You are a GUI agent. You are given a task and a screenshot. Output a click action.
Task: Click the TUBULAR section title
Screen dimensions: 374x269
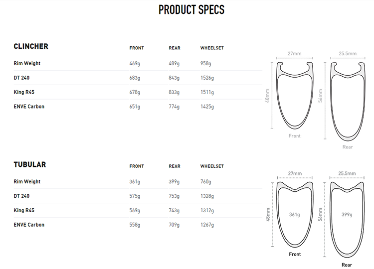pos(29,165)
